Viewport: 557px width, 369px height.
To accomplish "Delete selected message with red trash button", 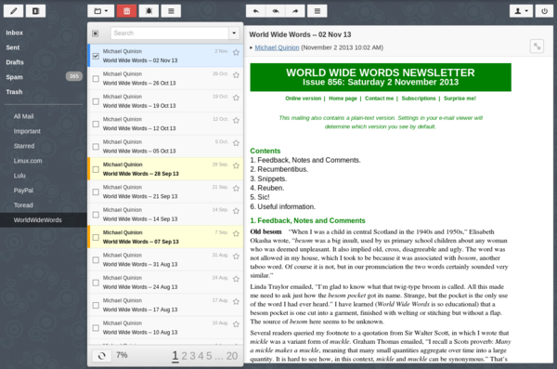I will (127, 11).
